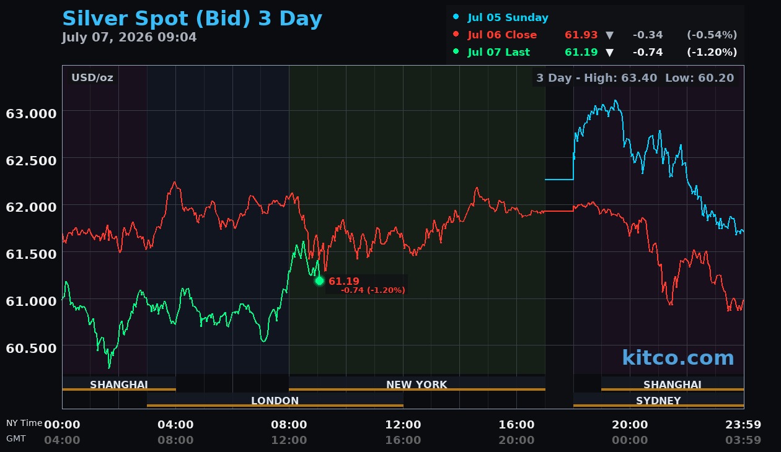Select the SYDNEY session bar
781x452 pixels.
pos(658,400)
